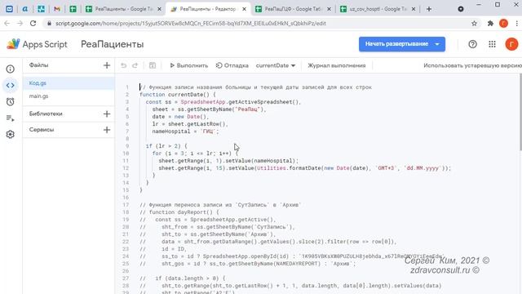Add a library with plus icon
This screenshot has width=522, height=294.
coord(107,114)
